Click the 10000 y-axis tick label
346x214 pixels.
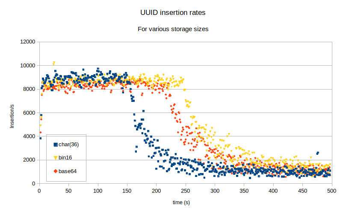[x=28, y=66]
